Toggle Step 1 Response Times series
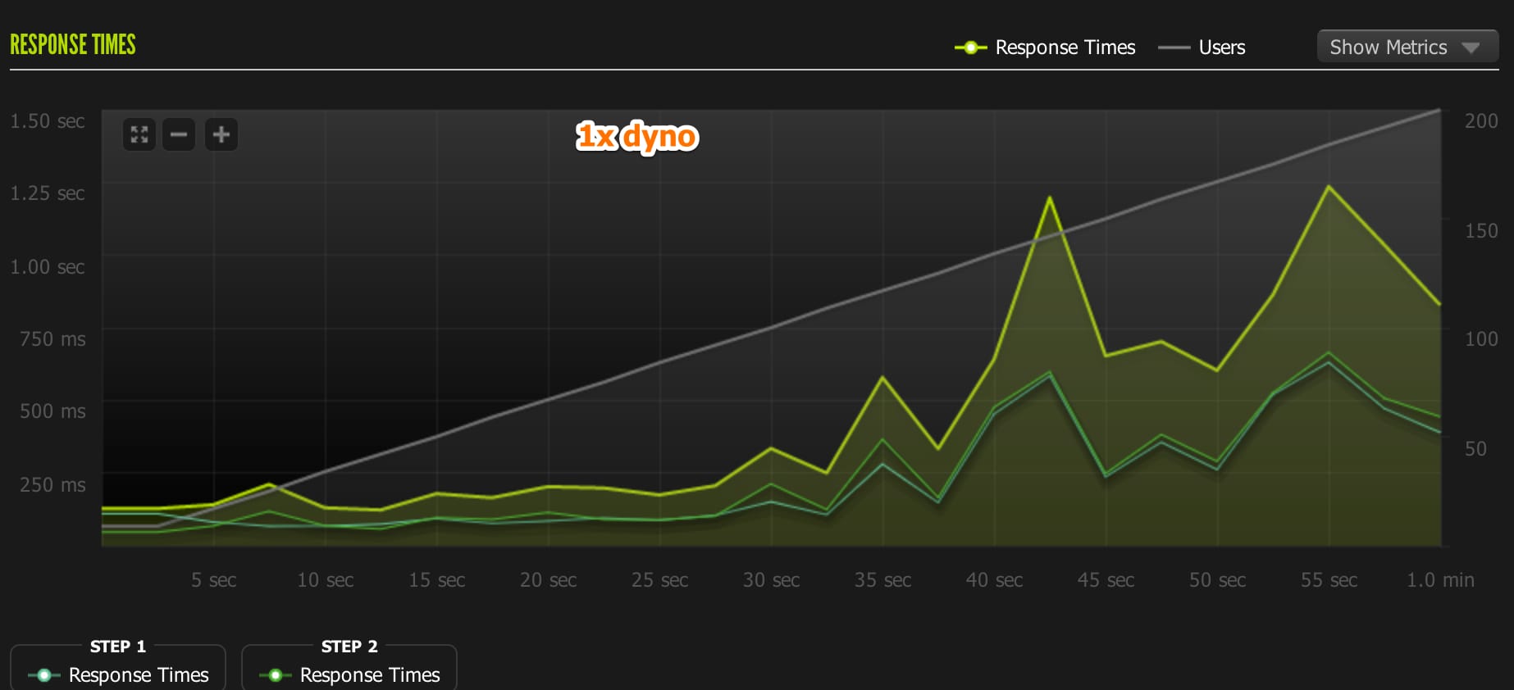This screenshot has width=1514, height=690. [139, 675]
